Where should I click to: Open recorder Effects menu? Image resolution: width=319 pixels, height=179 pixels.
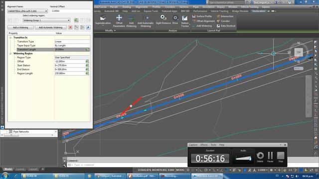click(204, 145)
